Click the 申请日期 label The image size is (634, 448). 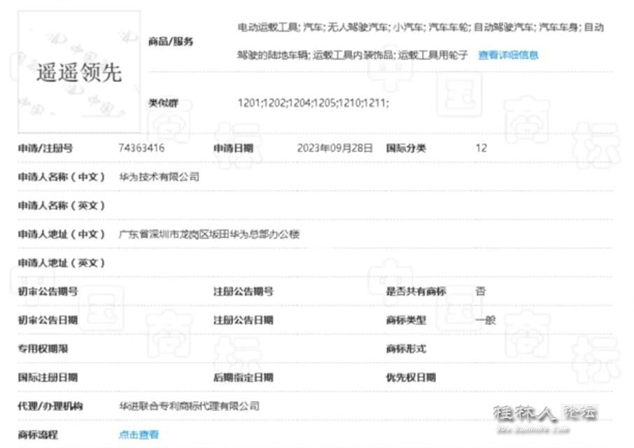[x=233, y=148]
